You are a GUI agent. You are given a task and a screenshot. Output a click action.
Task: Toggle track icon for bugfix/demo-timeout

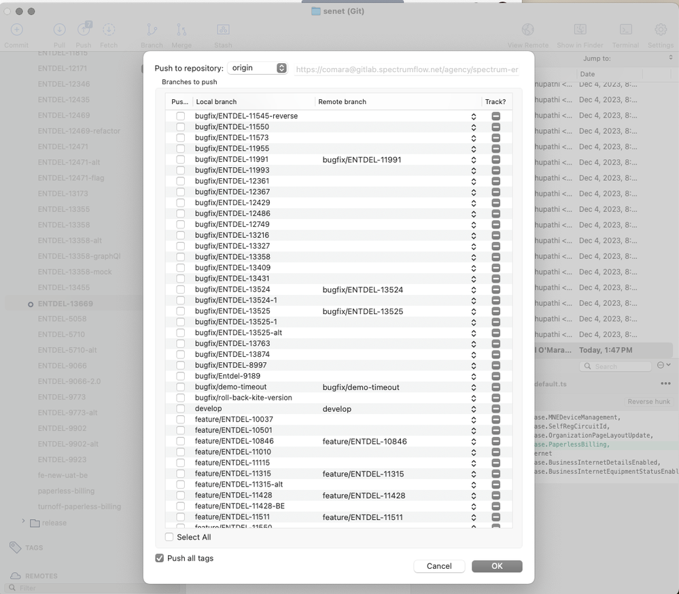click(x=495, y=387)
